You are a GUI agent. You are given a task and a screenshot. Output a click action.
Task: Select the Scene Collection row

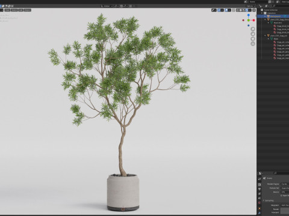point(273,10)
